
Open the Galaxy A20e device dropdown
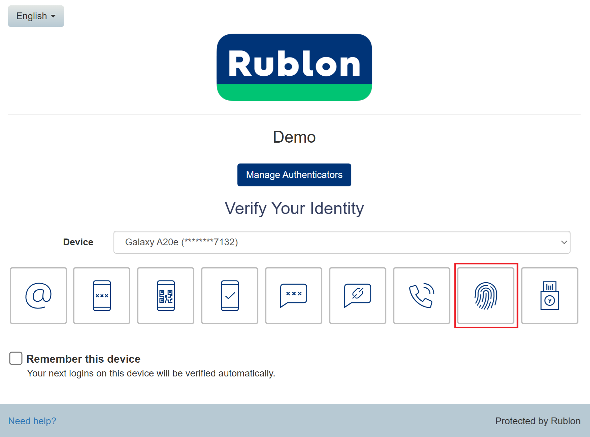pyautogui.click(x=341, y=242)
